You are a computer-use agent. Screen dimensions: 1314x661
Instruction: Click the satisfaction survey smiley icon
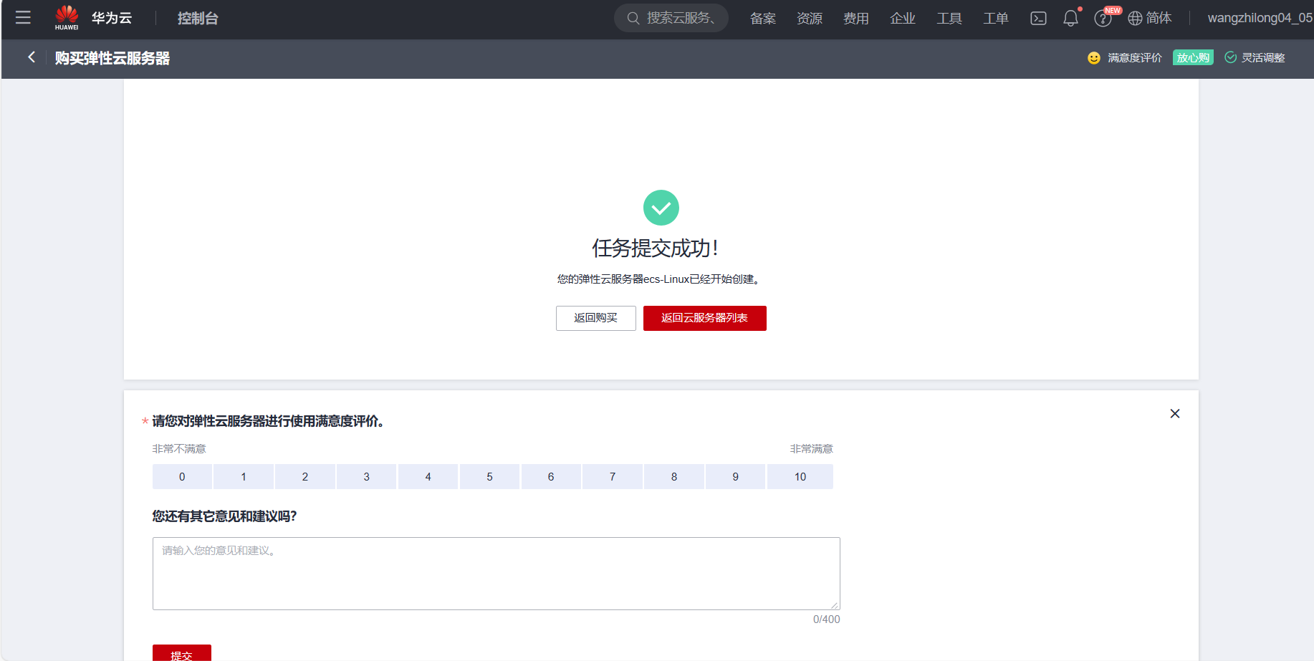click(1093, 57)
